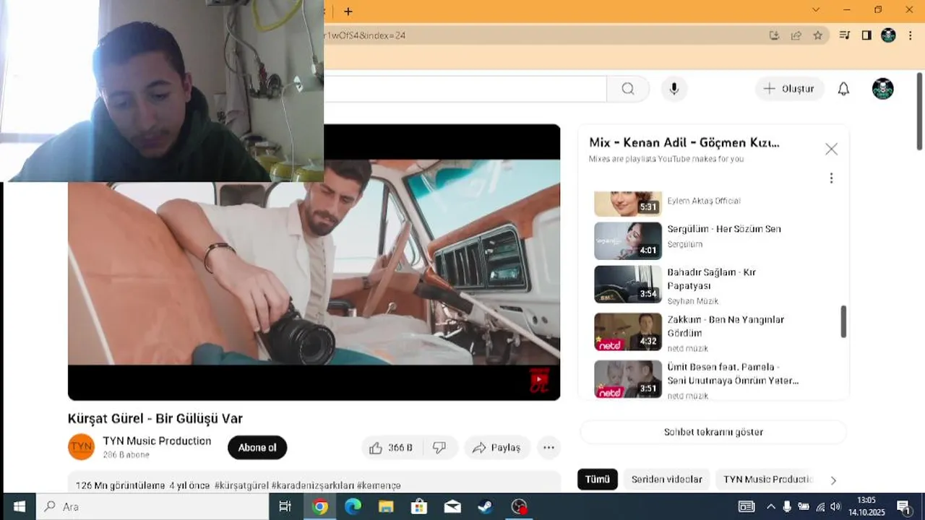Open Windows Start menu

[19, 506]
